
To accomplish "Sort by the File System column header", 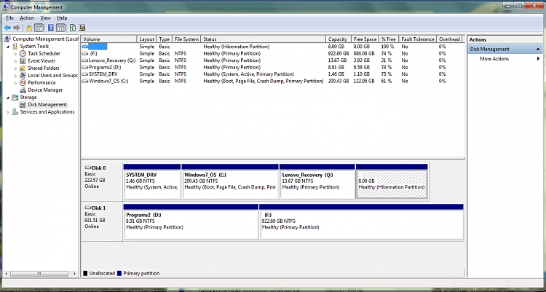I will pyautogui.click(x=186, y=39).
